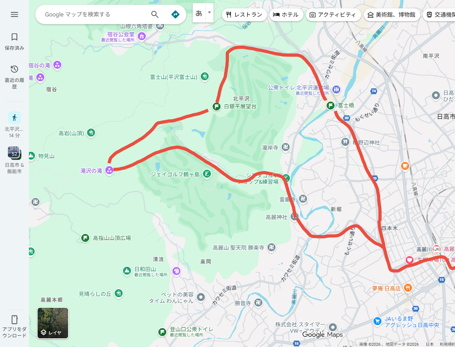Viewport: 455px width, 347px height.
Task: Open the walking route to 北平沢
Action: 14,118
